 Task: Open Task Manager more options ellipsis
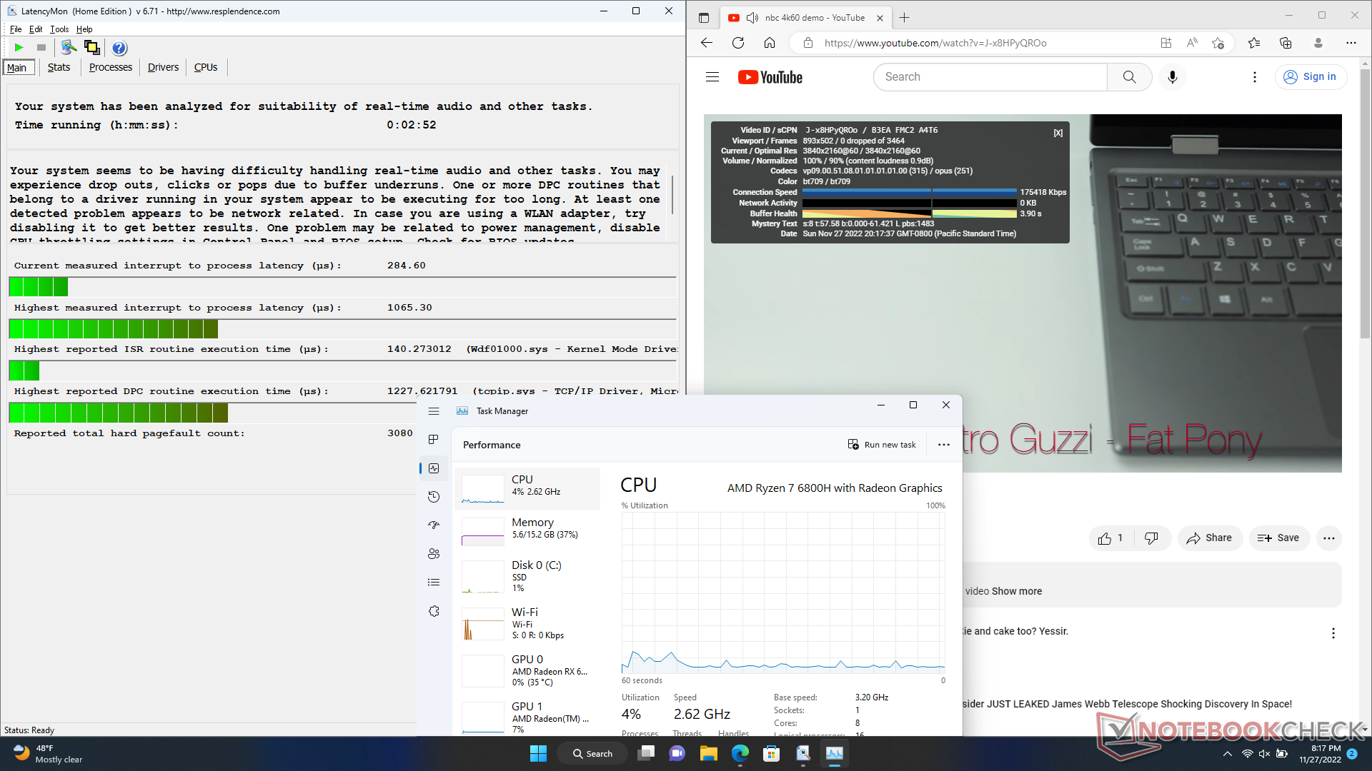[944, 445]
